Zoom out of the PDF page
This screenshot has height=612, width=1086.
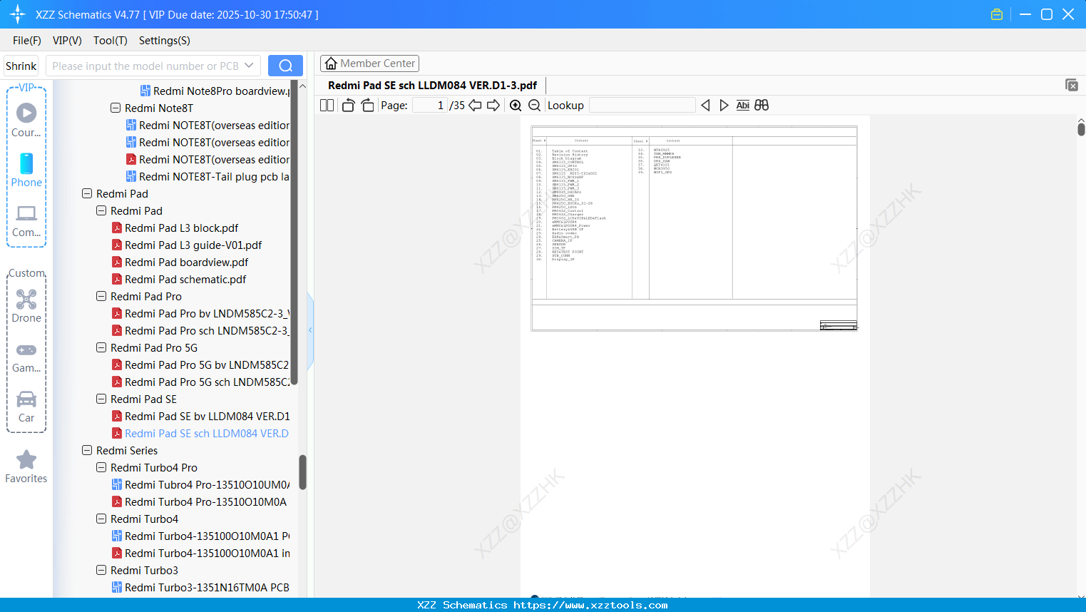533,105
